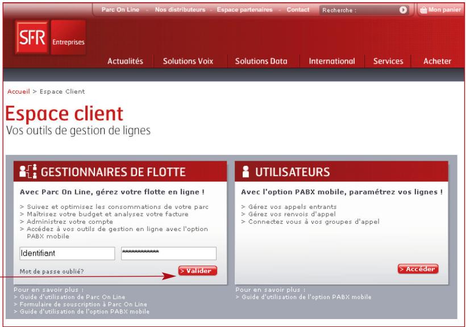Open Mon panier

[x=440, y=10]
